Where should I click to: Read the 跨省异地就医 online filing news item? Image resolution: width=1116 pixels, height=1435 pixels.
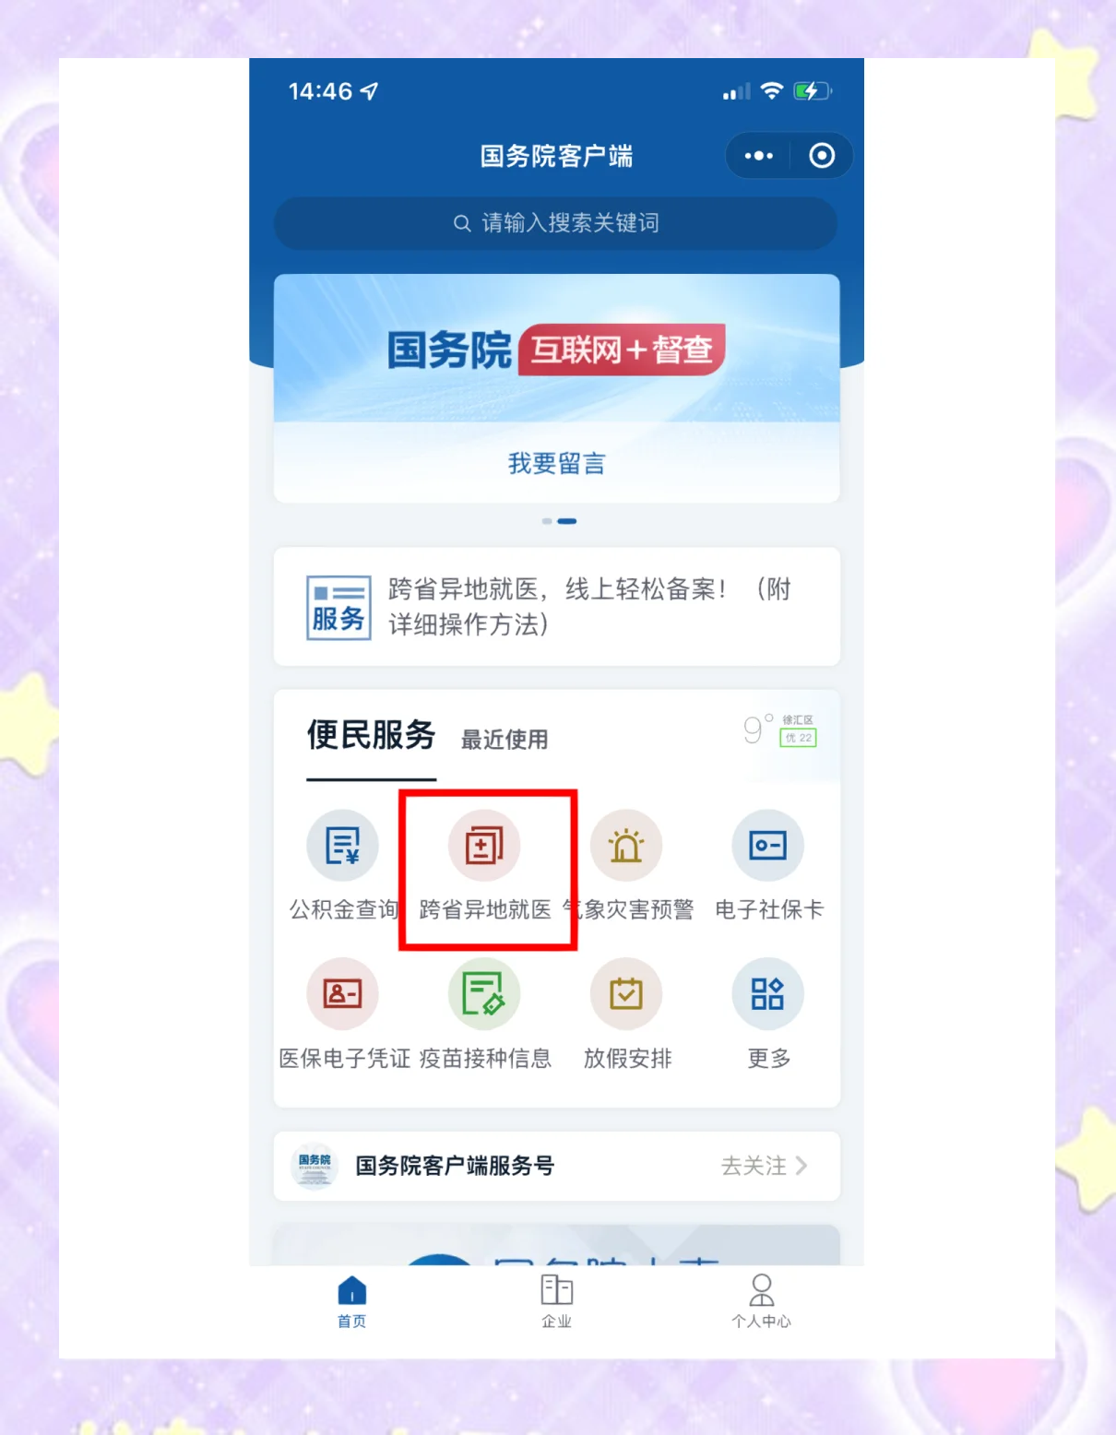pyautogui.click(x=556, y=607)
